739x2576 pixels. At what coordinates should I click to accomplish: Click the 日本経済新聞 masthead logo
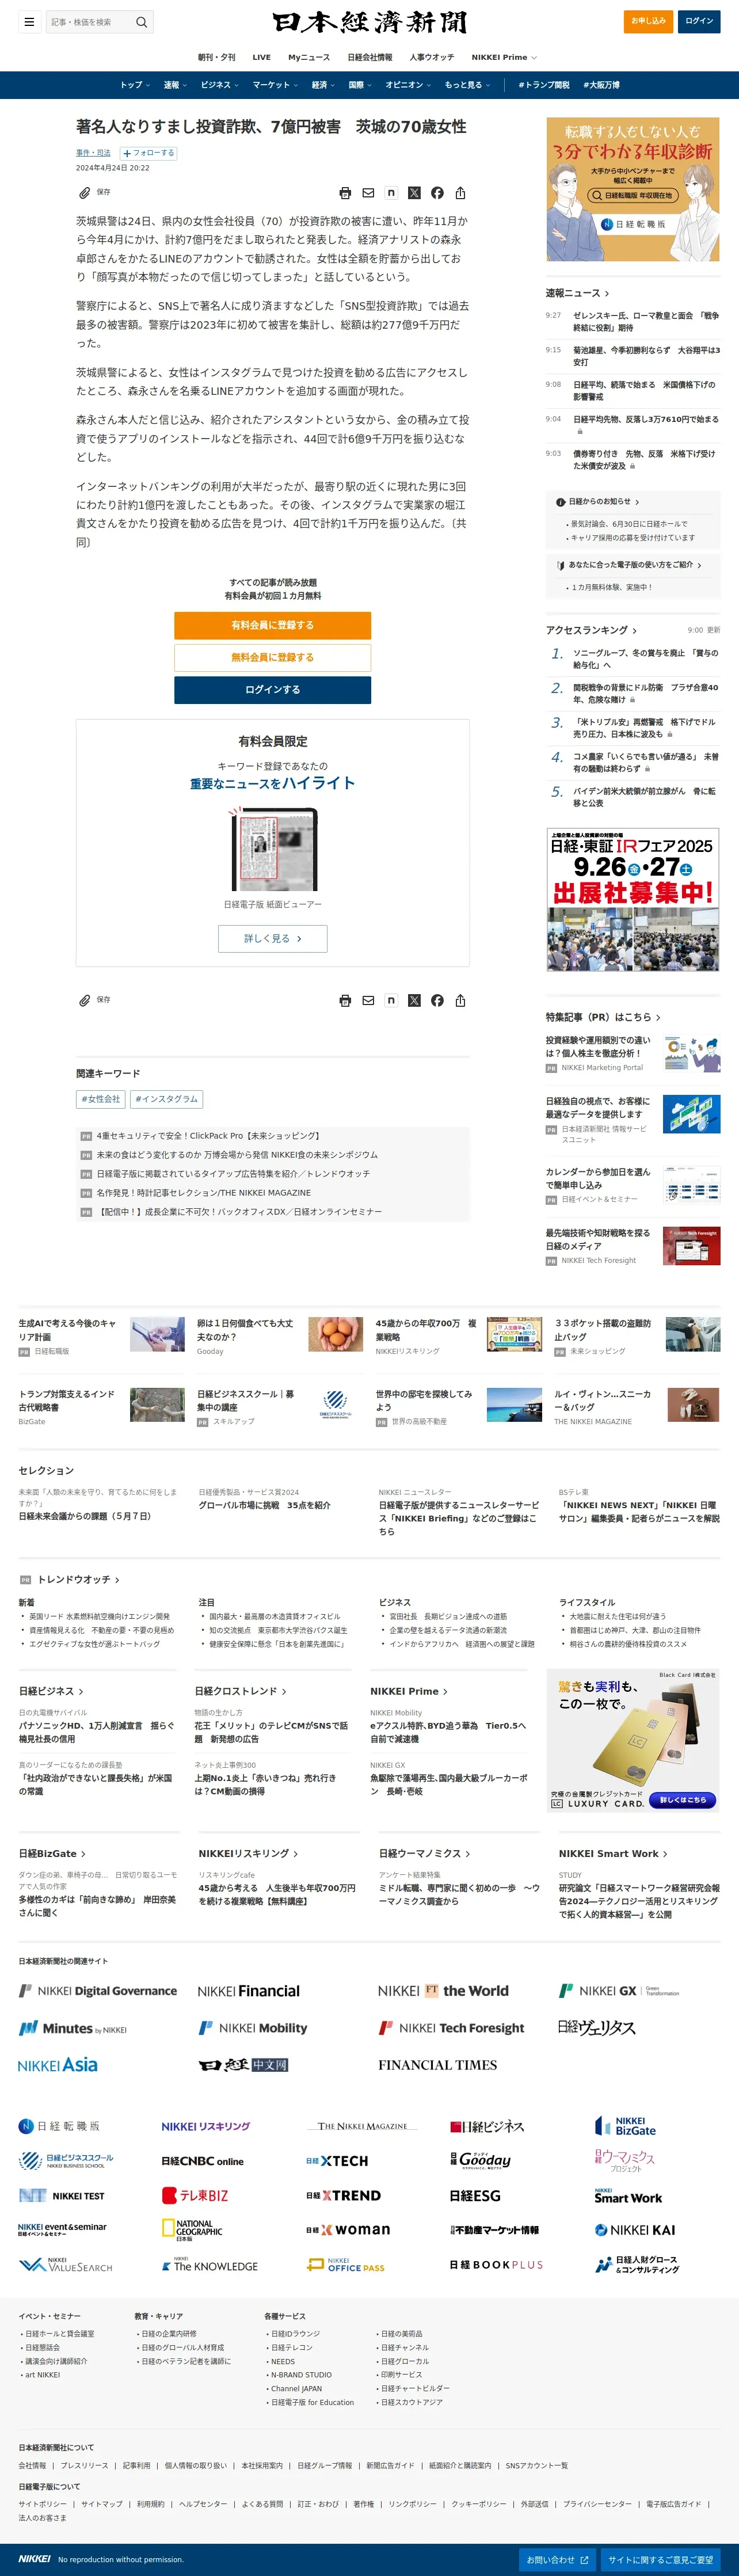pos(369,22)
